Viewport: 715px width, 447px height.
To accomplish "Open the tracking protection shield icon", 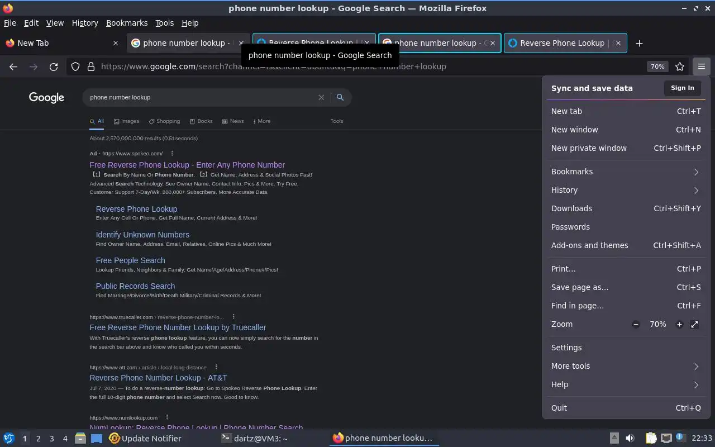I will click(75, 66).
